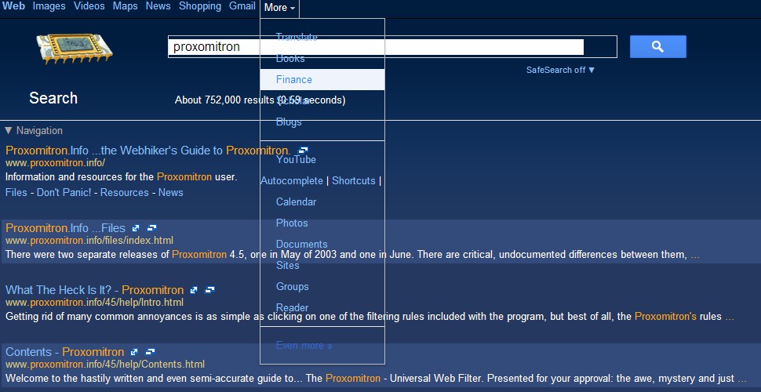Click the Proxomitron chip logo
Image resolution: width=761 pixels, height=392 pixels.
(75, 49)
